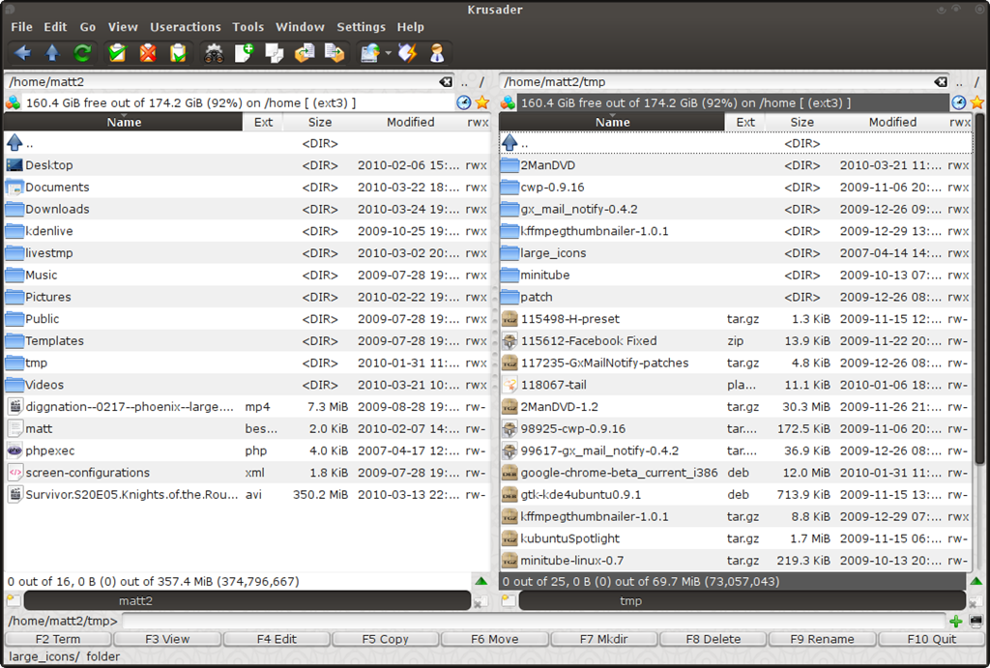
Task: Click the F5 Copy button
Action: click(x=385, y=639)
